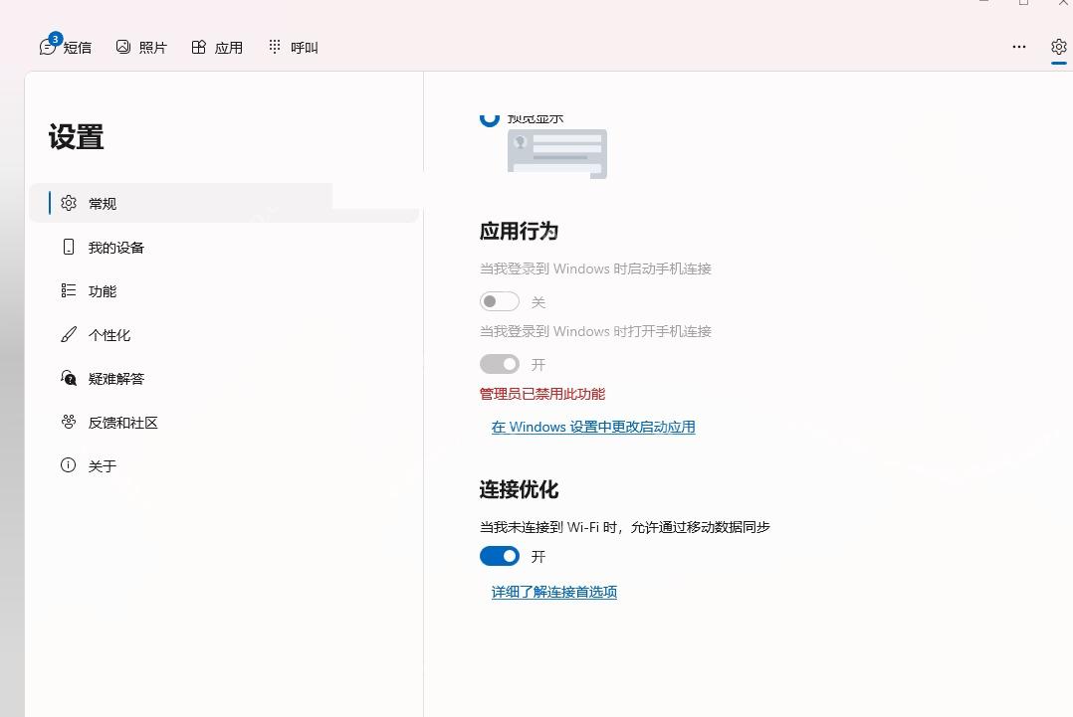Open link 详细了解连接首选项
The height and width of the screenshot is (717, 1073).
pyautogui.click(x=554, y=592)
